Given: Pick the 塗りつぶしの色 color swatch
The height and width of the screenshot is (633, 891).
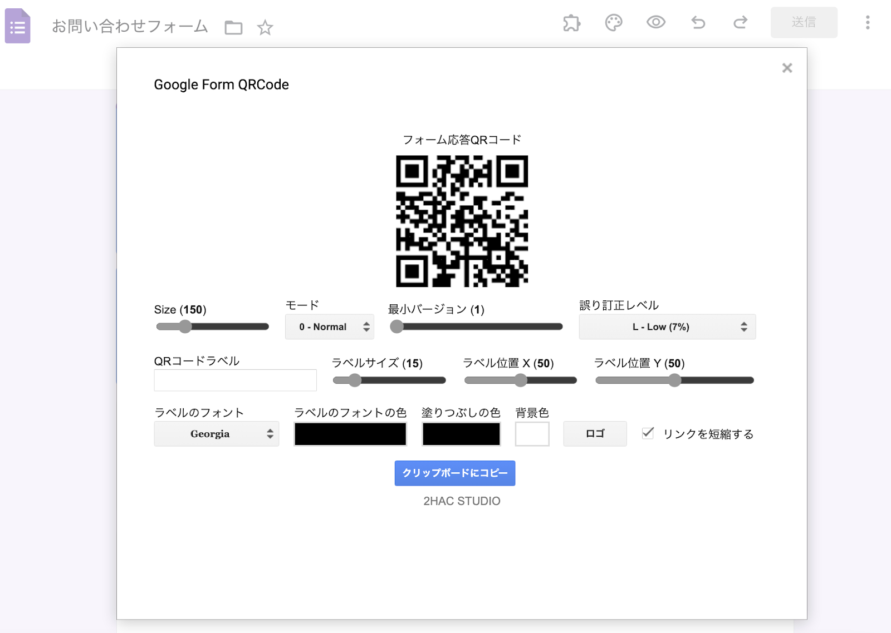Looking at the screenshot, I should pyautogui.click(x=461, y=434).
